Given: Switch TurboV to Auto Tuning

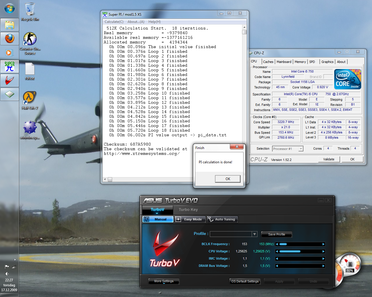Looking at the screenshot, I should tap(222, 219).
